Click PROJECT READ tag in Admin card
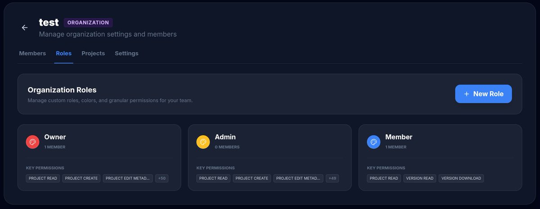This screenshot has width=540, height=209. (213, 178)
